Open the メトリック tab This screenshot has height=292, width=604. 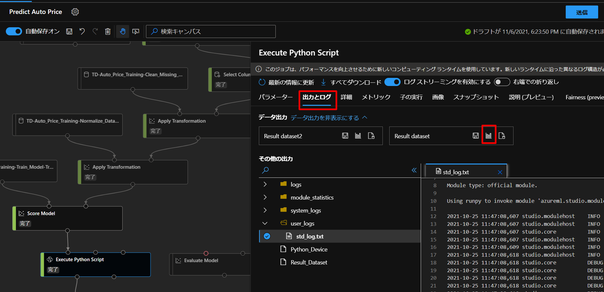pos(376,97)
